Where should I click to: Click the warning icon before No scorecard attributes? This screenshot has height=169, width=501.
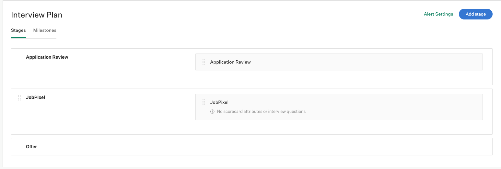pos(212,112)
